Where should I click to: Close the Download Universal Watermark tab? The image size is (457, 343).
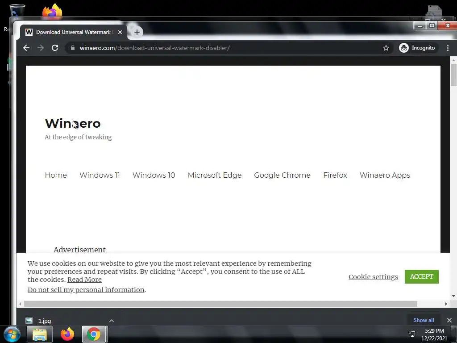[x=120, y=32]
